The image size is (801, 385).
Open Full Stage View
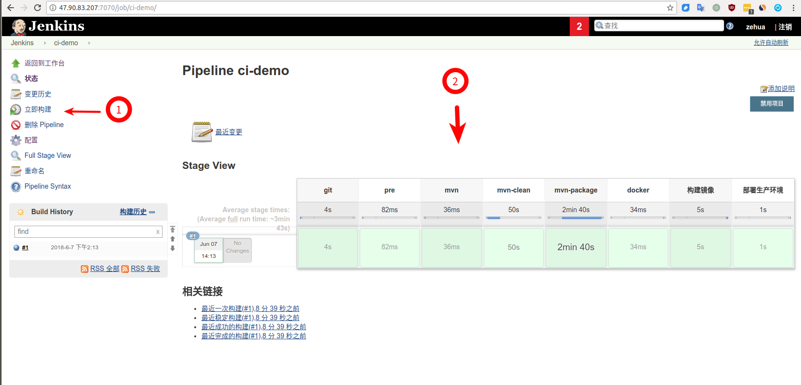pos(48,155)
